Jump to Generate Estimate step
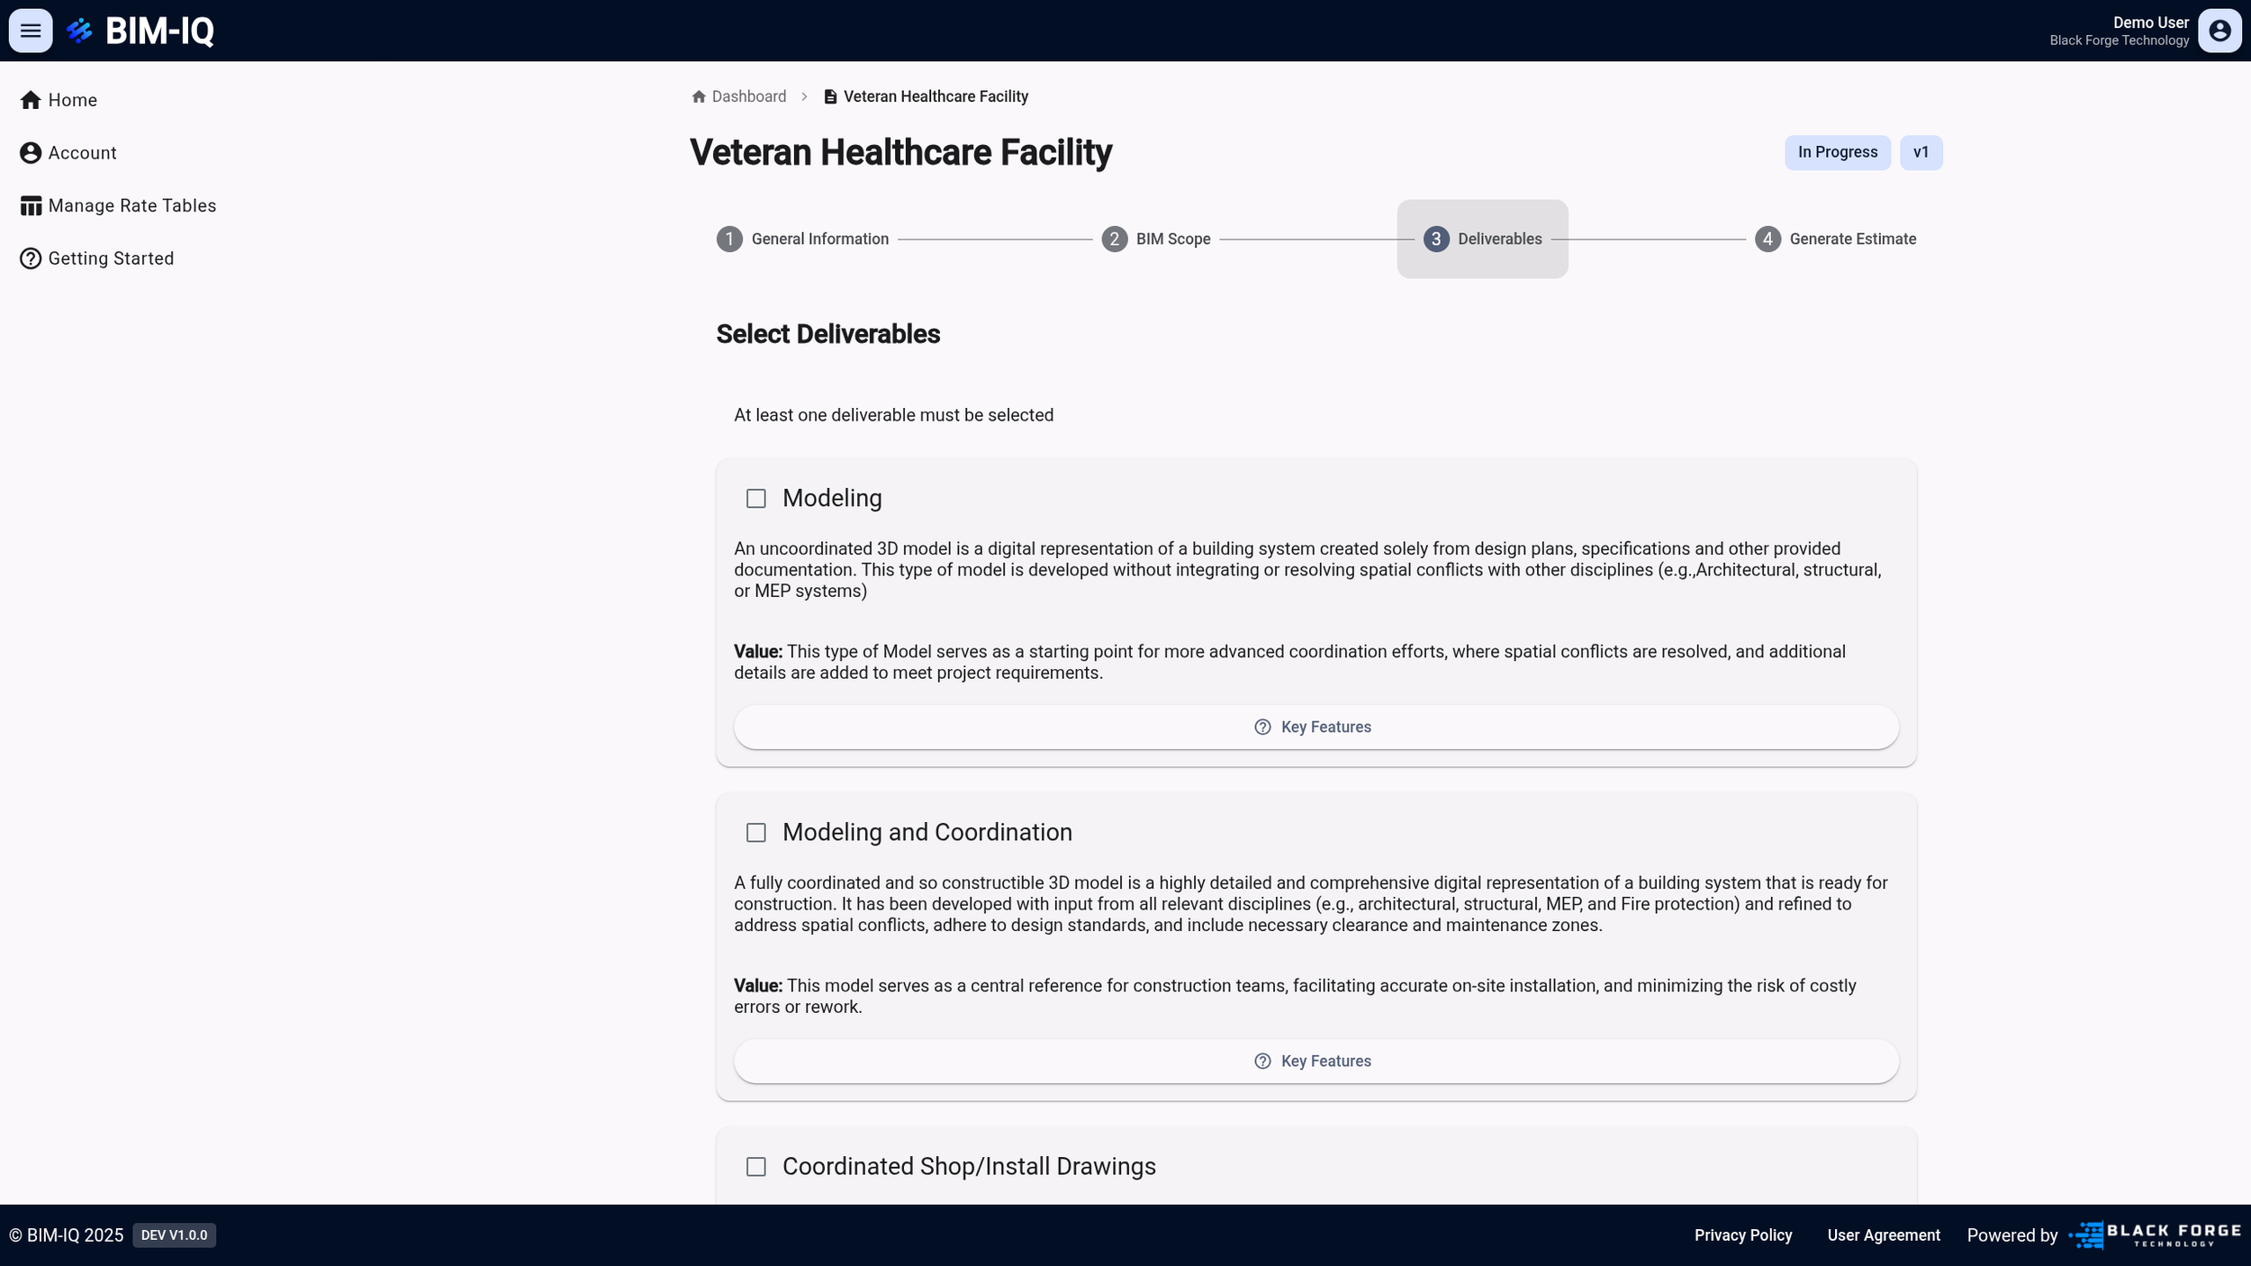Image resolution: width=2251 pixels, height=1266 pixels. point(1835,240)
